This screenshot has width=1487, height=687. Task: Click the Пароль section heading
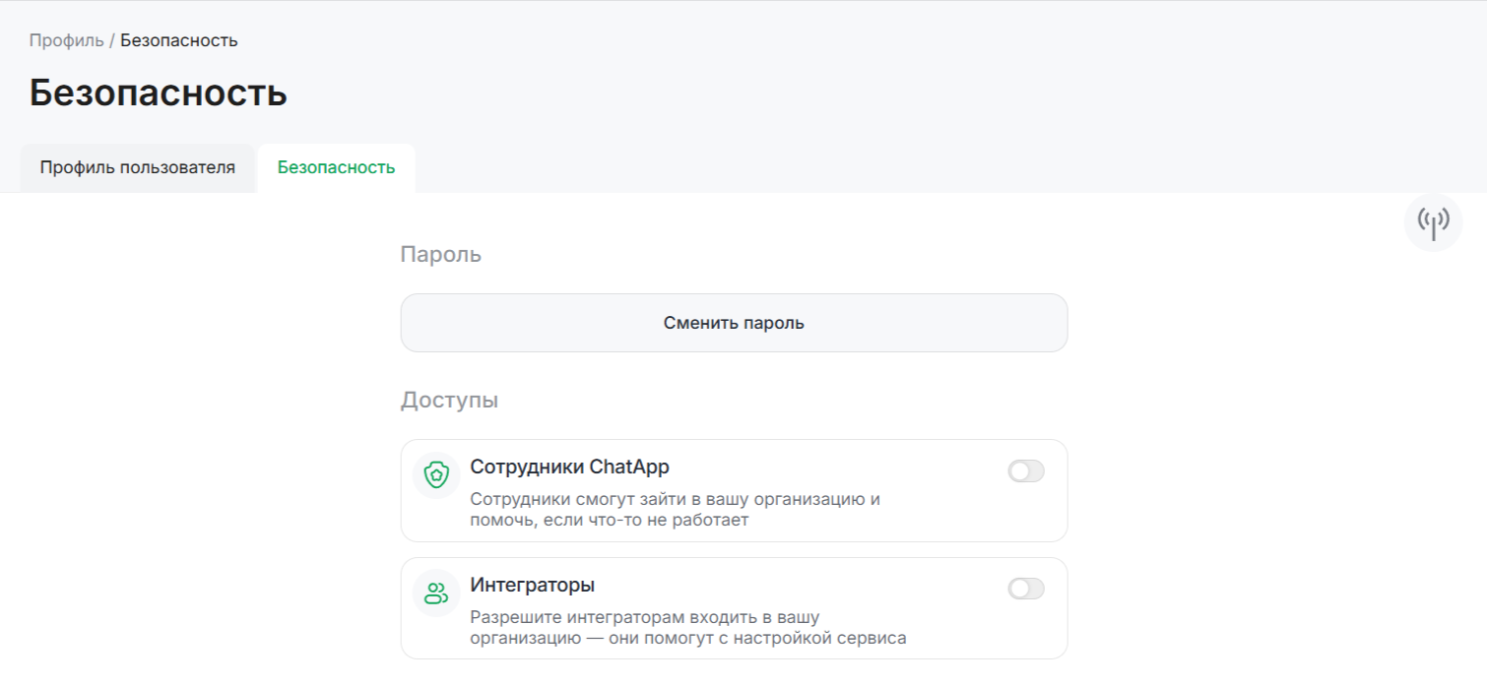tap(440, 255)
